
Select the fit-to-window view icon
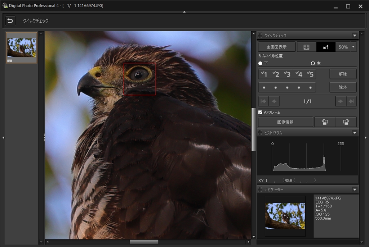coord(306,47)
